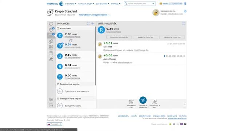Image resolution: width=233 pixels, height=131 pixels.
Task: Open the settings sliders icon in the sidebar
Action: 51,99
